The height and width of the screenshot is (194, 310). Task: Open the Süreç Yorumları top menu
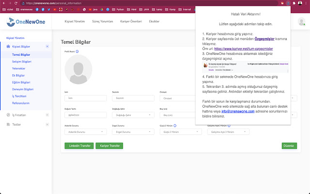coord(102,21)
